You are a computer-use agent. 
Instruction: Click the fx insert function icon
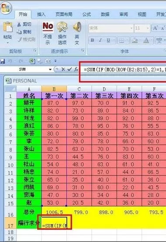(76, 69)
